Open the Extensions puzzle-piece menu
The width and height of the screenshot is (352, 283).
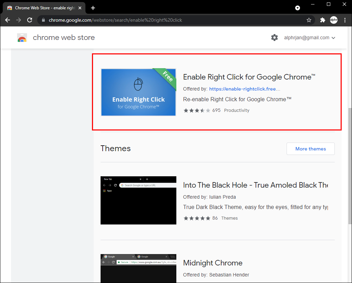point(323,20)
